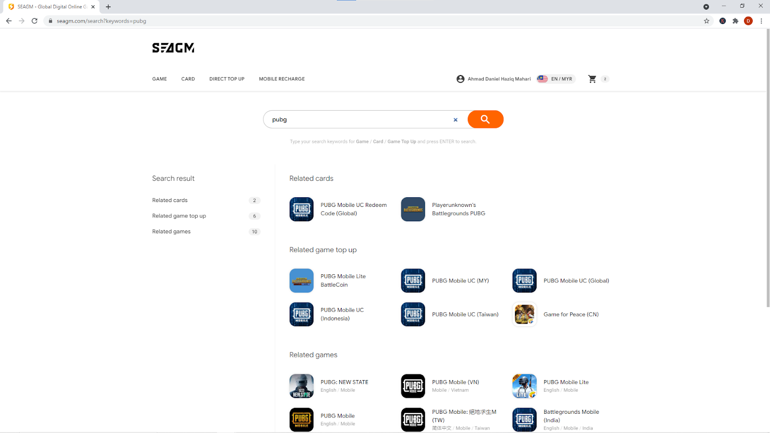This screenshot has height=433, width=770.
Task: Open the browser extensions puzzle icon
Action: pyautogui.click(x=735, y=21)
